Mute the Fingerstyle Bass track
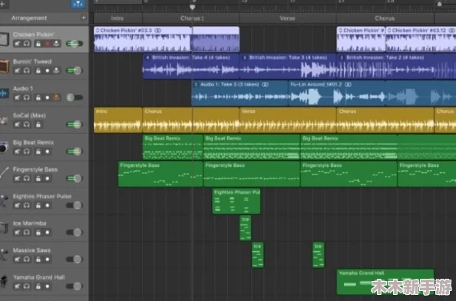Viewport: 456px width, 301px height. [18, 178]
